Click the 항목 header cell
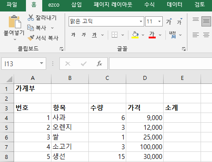This screenshot has height=162, width=212. [x=70, y=108]
